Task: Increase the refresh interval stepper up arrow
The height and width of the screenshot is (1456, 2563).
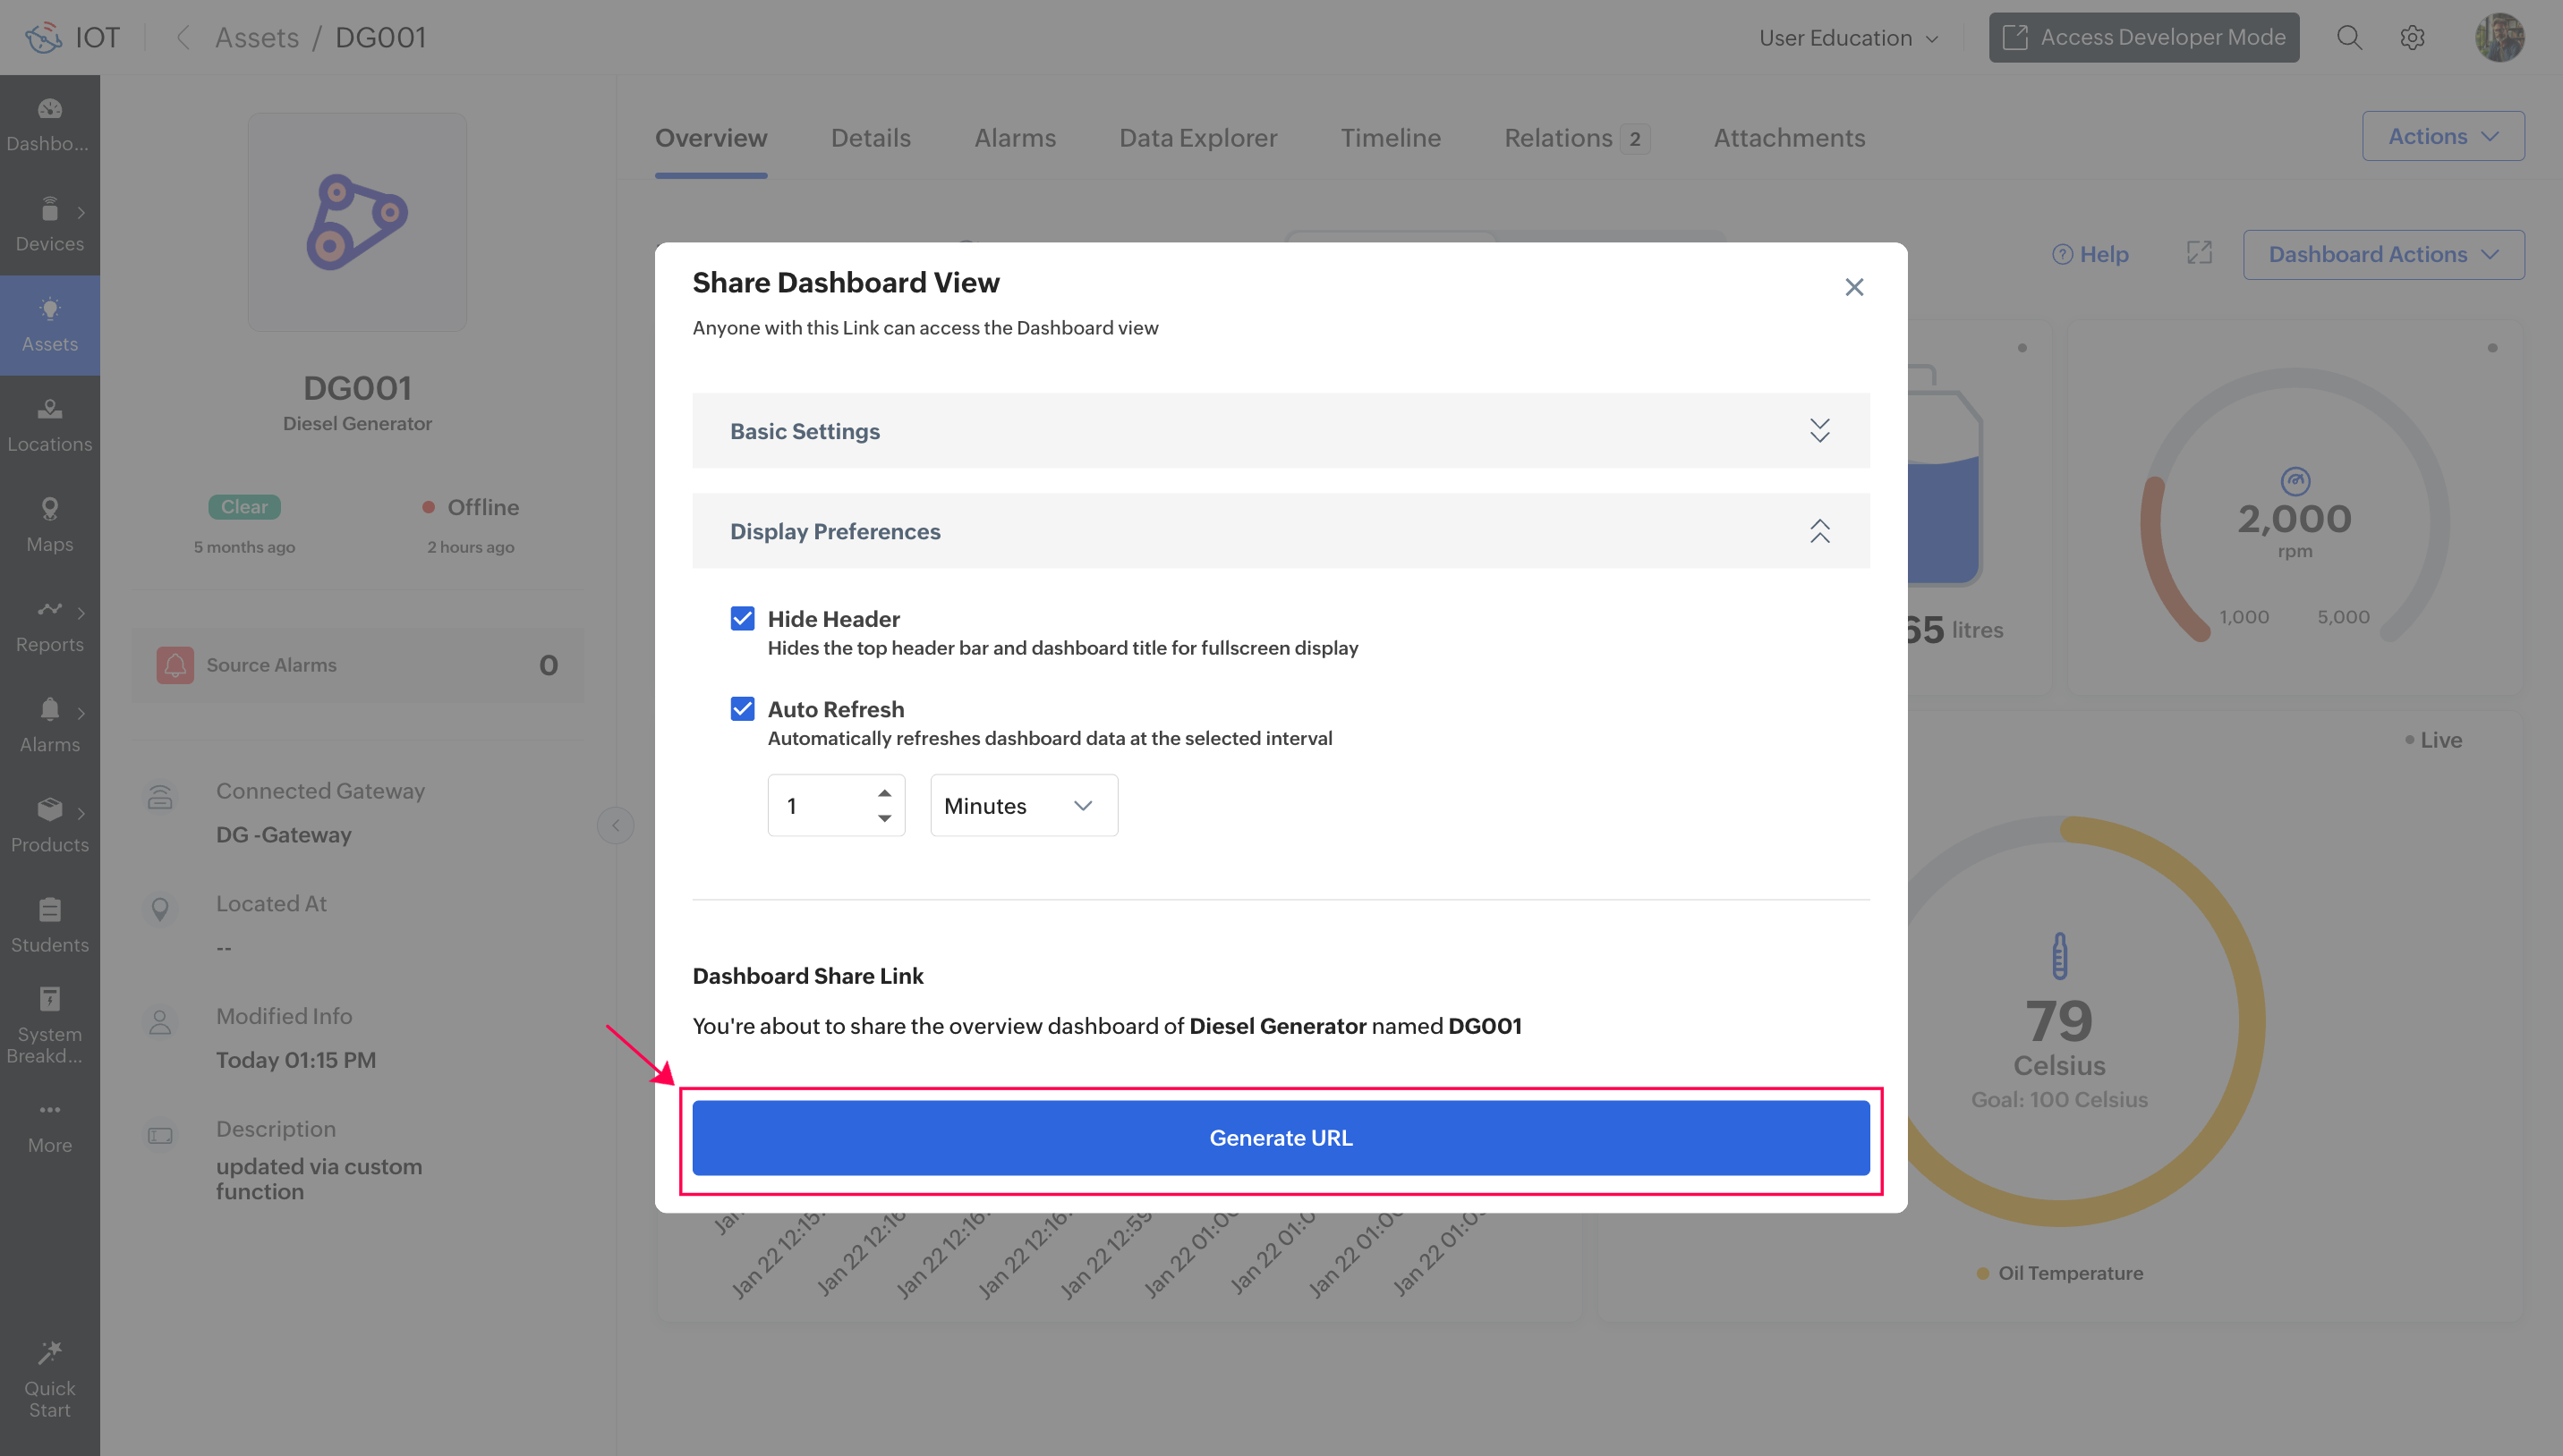Action: pos(884,792)
